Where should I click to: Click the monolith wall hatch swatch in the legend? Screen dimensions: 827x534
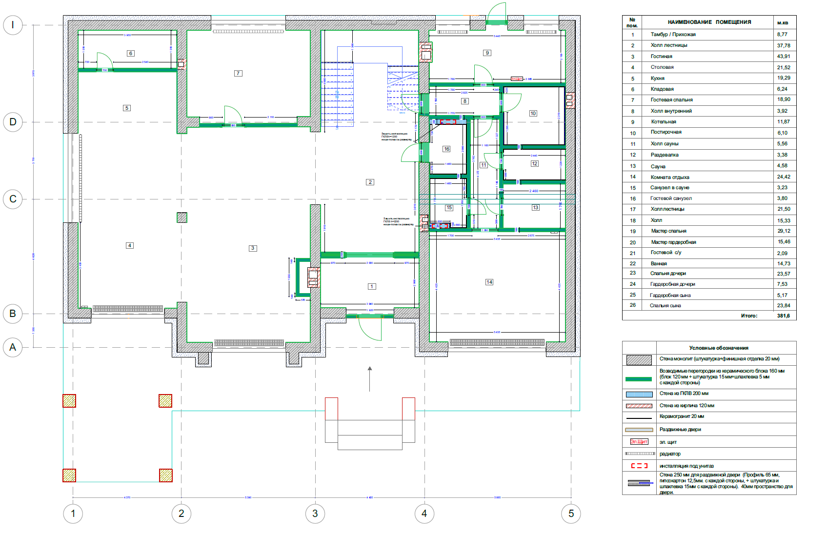coord(639,360)
